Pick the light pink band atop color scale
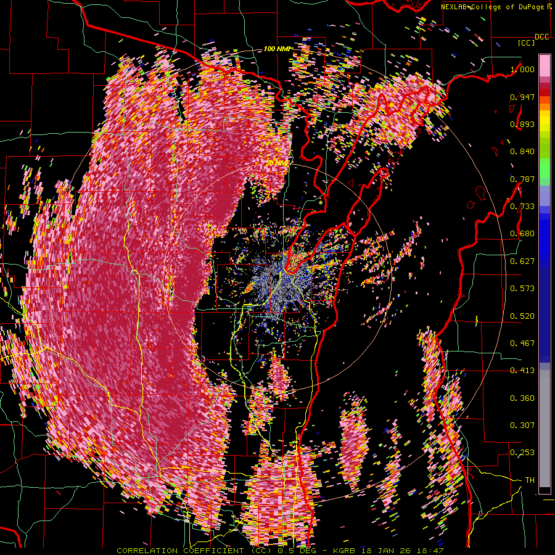This screenshot has height=555, width=555. (x=545, y=65)
